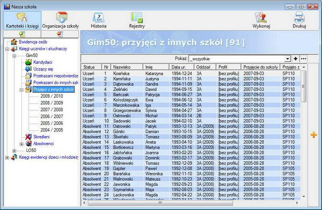The width and height of the screenshot is (322, 210).
Task: Click Księgi ewidencji dzieci i młodzieży icon
Action: [14, 157]
